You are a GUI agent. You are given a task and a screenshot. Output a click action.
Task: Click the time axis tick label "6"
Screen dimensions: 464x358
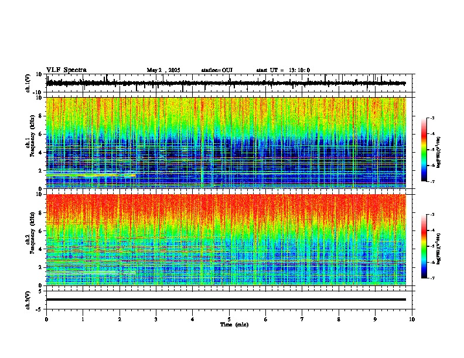[x=265, y=319]
